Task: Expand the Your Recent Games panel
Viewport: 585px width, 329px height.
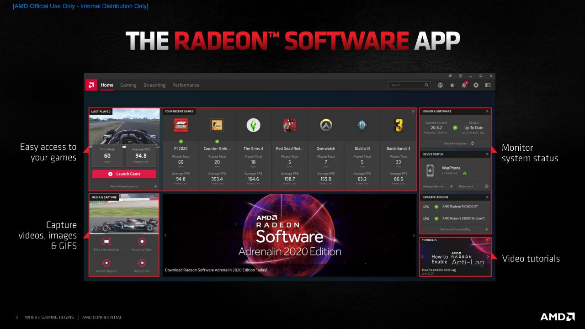Action: point(413,111)
